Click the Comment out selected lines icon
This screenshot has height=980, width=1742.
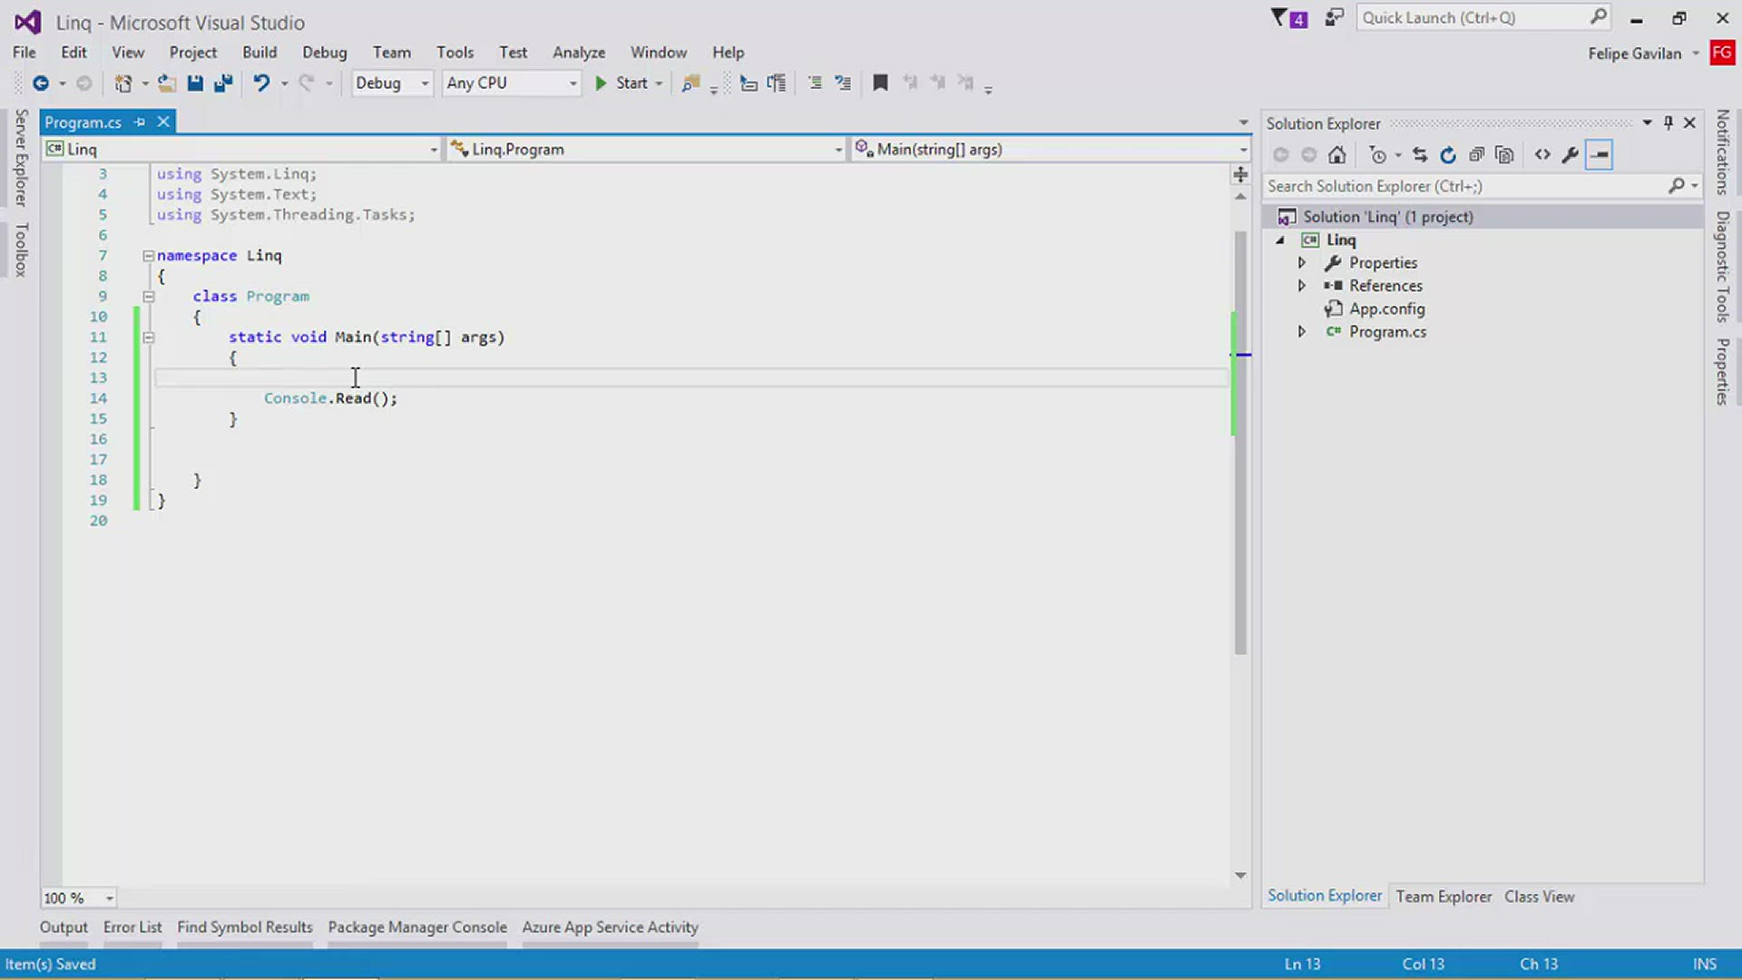(x=815, y=83)
